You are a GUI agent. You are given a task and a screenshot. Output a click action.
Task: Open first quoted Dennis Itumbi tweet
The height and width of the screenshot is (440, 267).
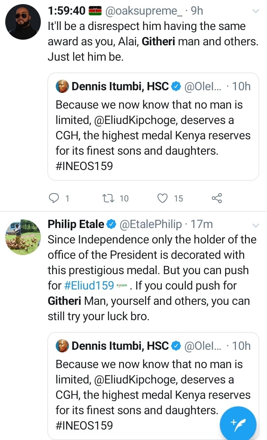point(153,135)
